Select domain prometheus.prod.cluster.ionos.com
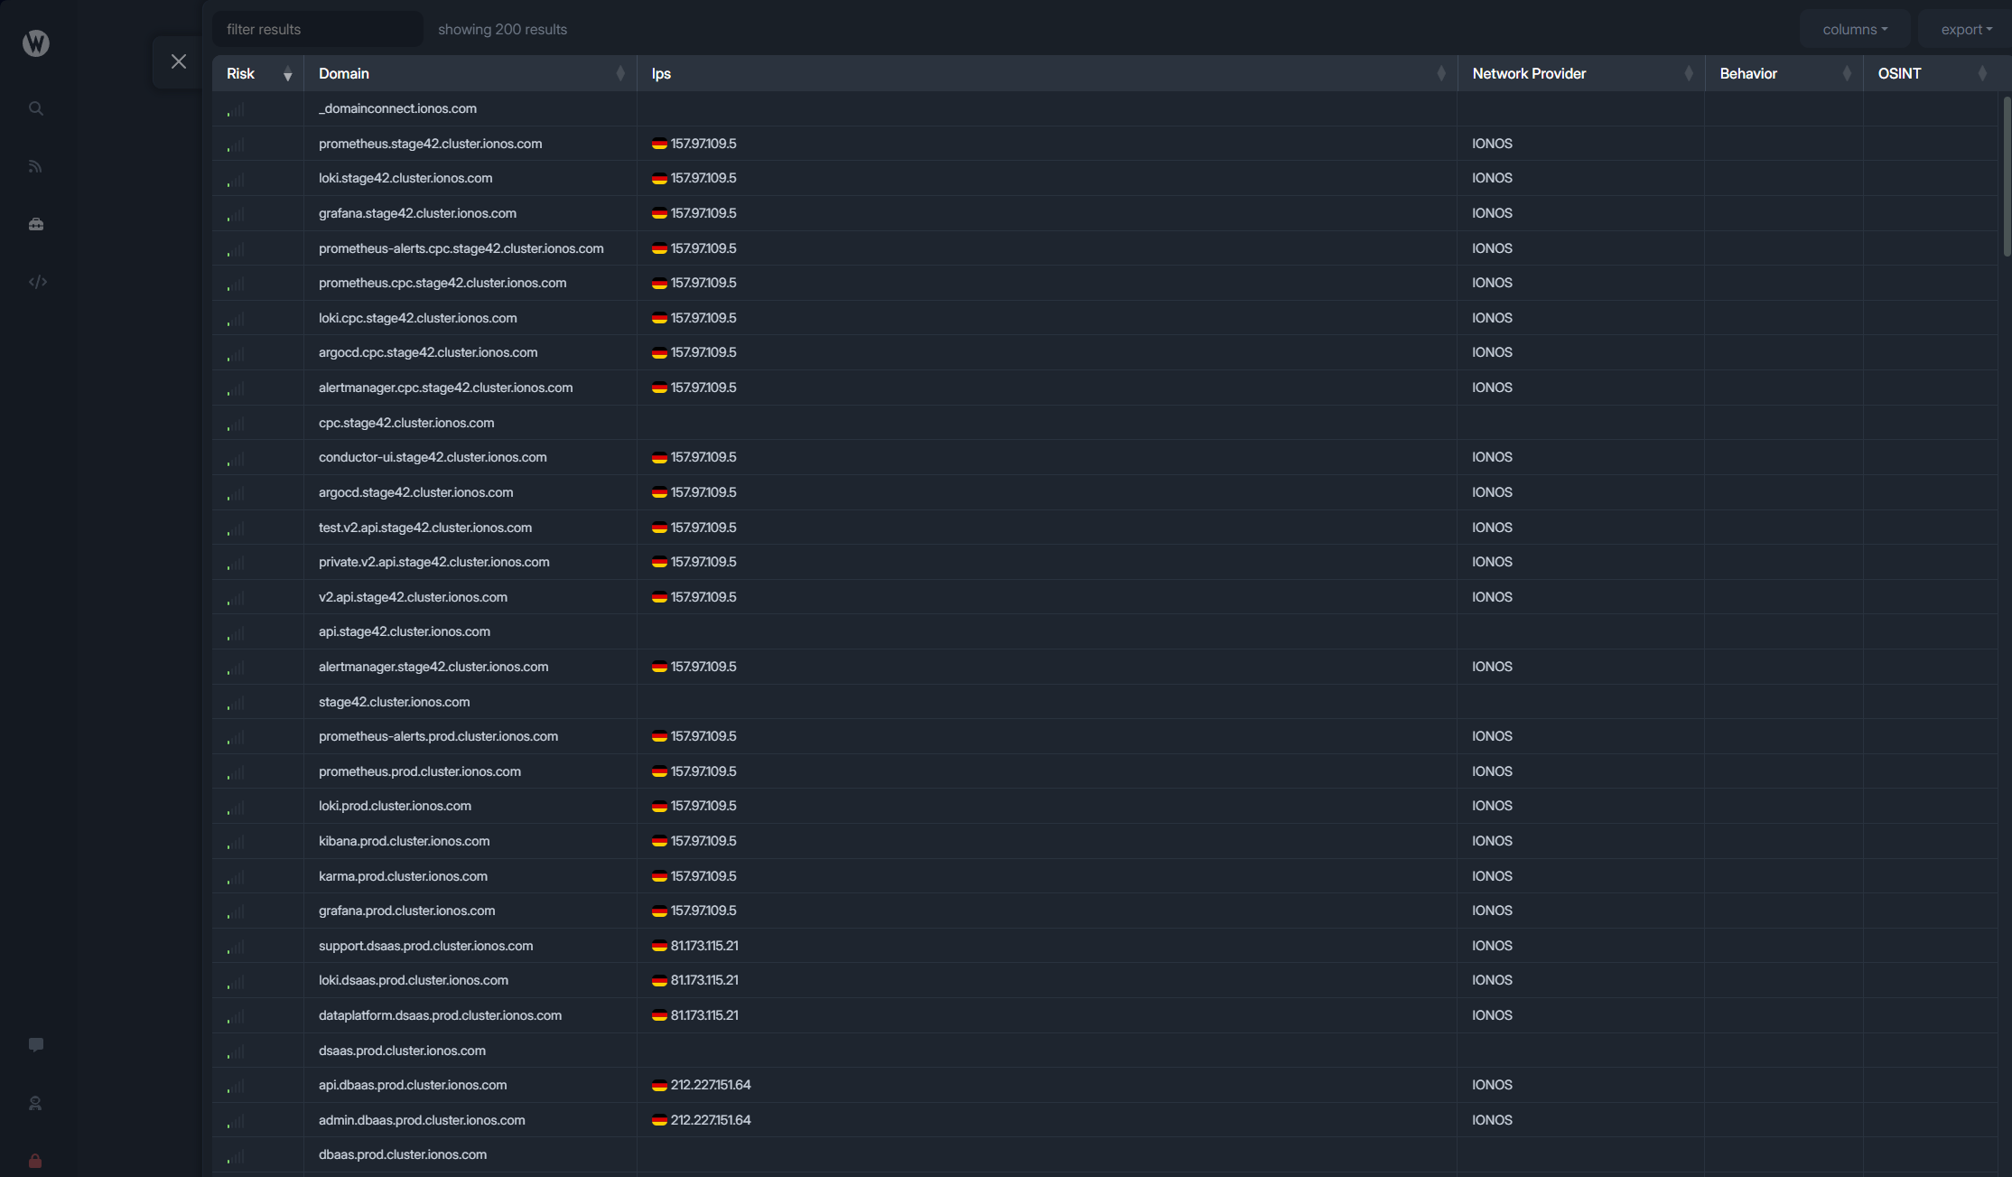This screenshot has width=2012, height=1177. [420, 771]
